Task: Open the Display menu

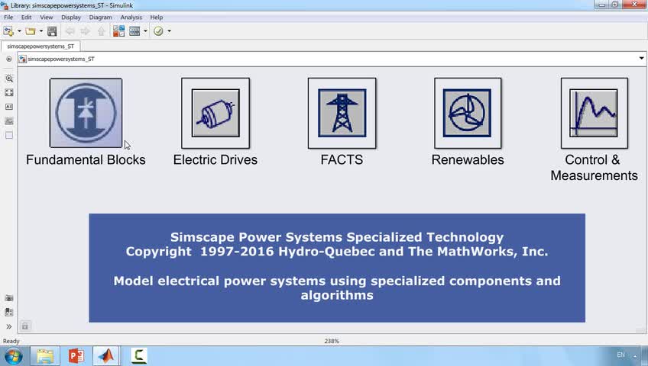Action: [x=71, y=18]
